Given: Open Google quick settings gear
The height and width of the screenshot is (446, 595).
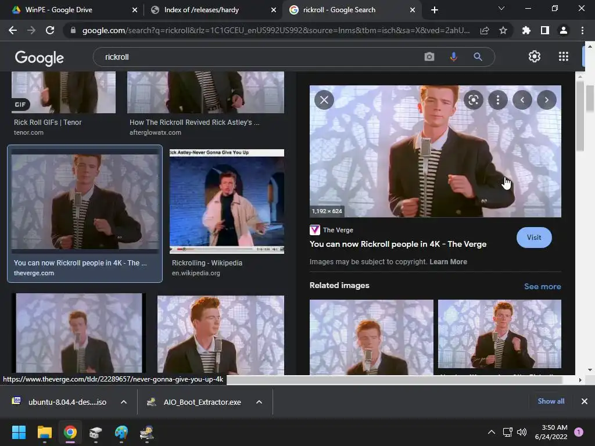Looking at the screenshot, I should (535, 56).
